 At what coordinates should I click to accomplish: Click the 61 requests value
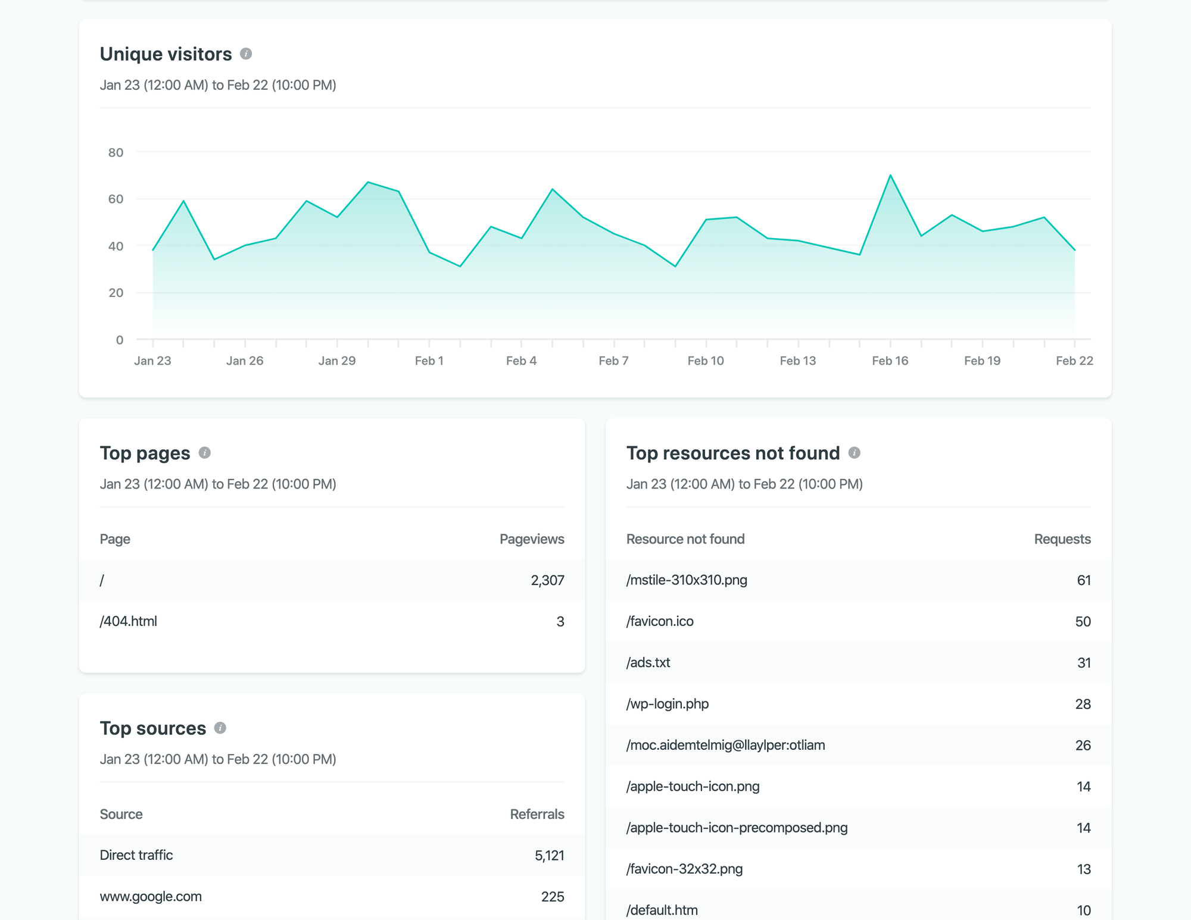tap(1084, 580)
